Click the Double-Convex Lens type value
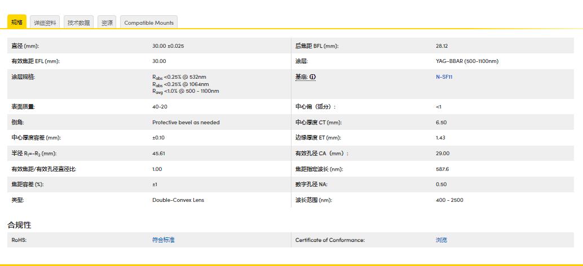The image size is (583, 266). [178, 200]
